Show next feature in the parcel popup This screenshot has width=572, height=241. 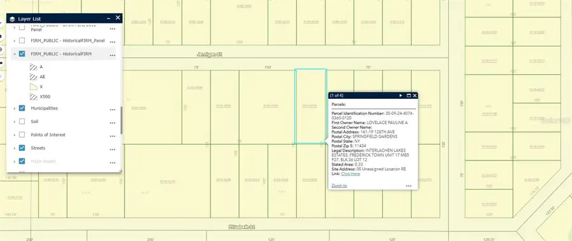[400, 95]
